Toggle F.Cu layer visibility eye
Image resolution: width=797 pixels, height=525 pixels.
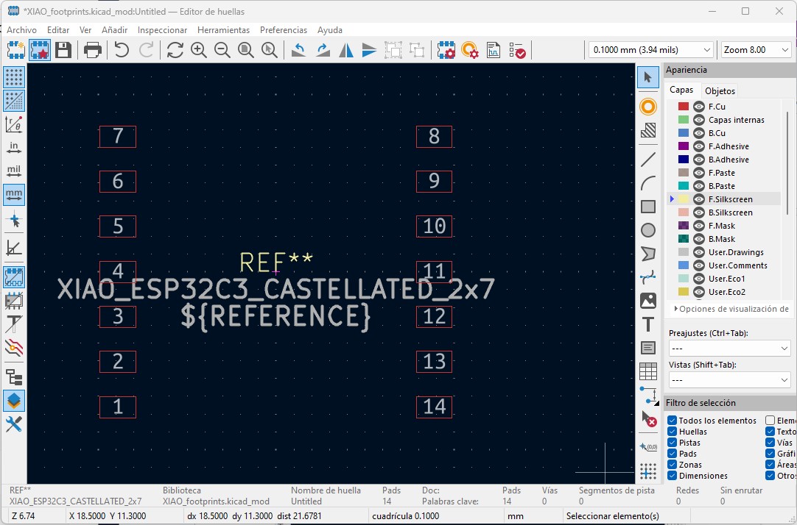(x=699, y=107)
